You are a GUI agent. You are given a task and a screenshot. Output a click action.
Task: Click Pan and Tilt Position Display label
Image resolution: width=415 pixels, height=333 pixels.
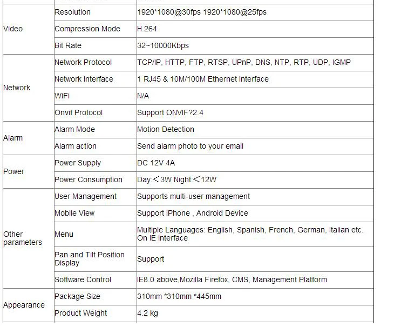pyautogui.click(x=90, y=259)
